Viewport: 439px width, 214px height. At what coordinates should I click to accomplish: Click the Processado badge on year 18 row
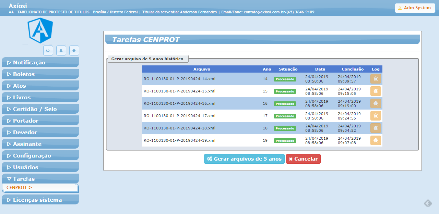(285, 128)
